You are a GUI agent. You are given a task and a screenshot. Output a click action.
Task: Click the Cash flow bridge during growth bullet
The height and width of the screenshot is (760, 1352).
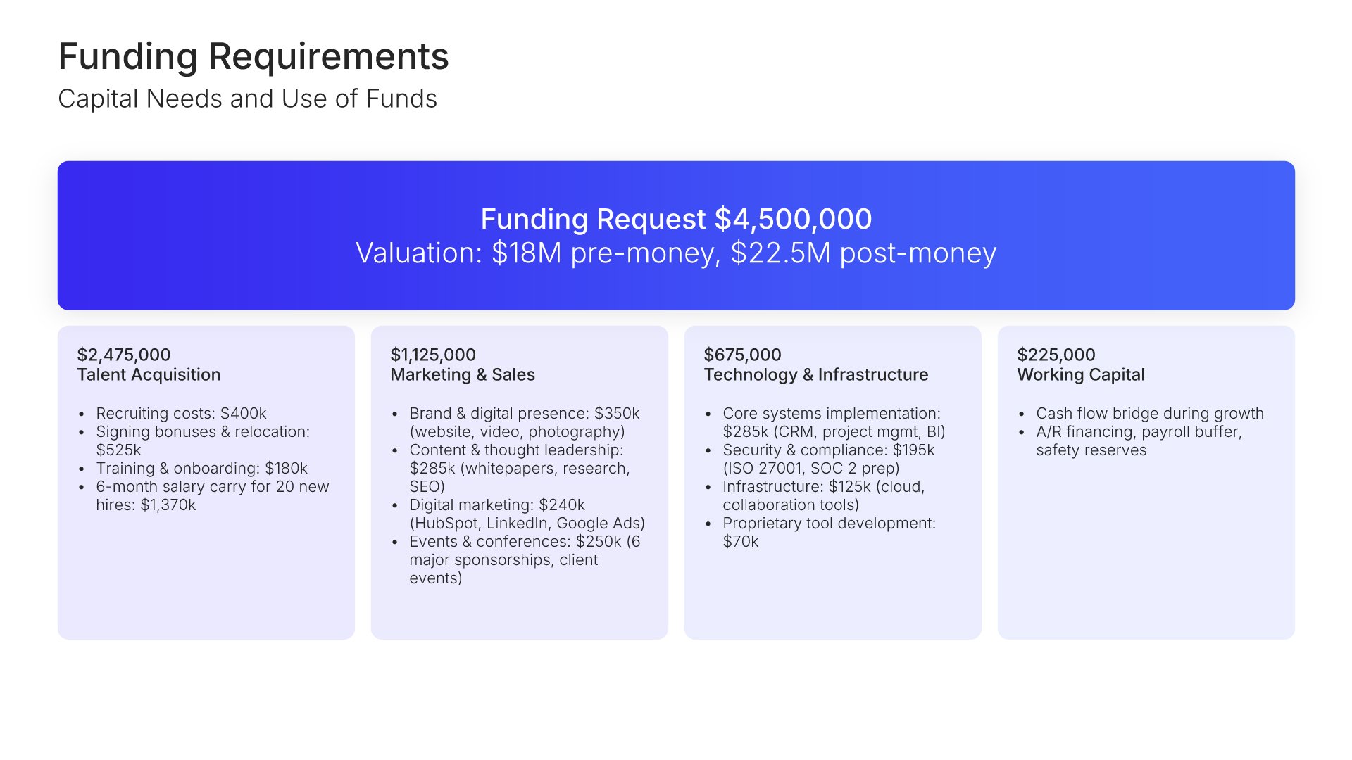(x=1149, y=413)
